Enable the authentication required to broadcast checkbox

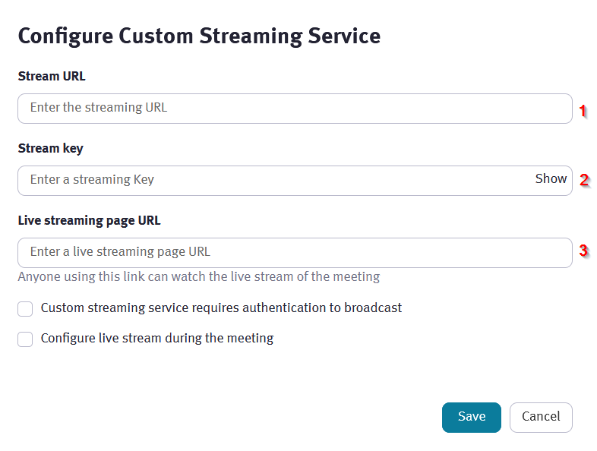26,309
